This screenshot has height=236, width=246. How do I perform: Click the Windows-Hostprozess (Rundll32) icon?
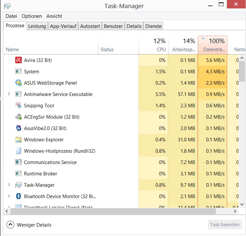[18, 151]
